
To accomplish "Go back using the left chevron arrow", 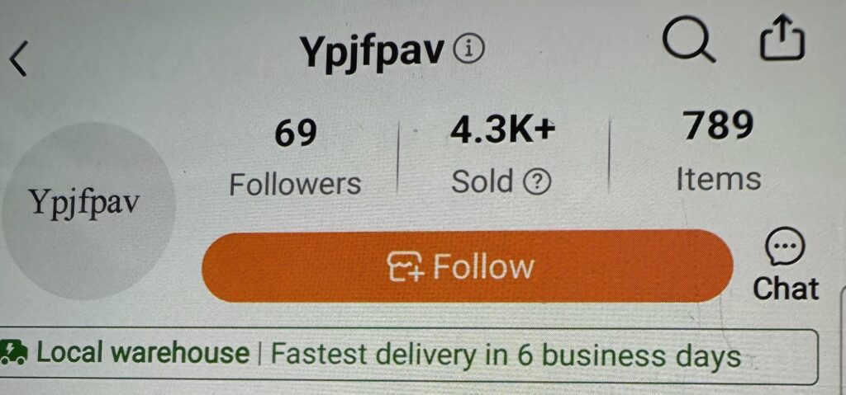I will point(18,59).
